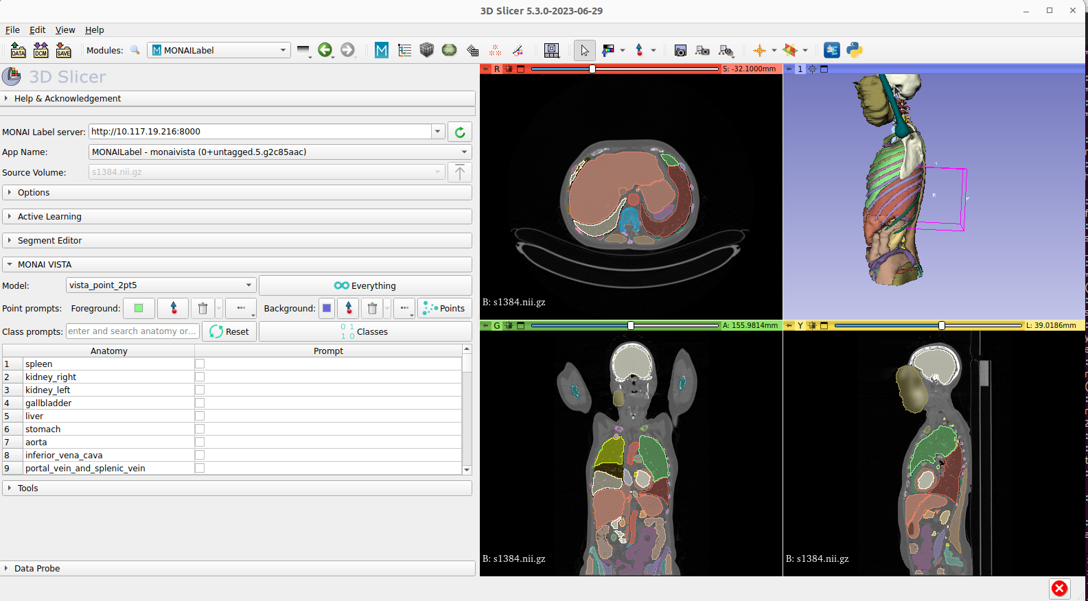Click the green Foreground color swatch
1088x601 pixels.
coord(139,308)
